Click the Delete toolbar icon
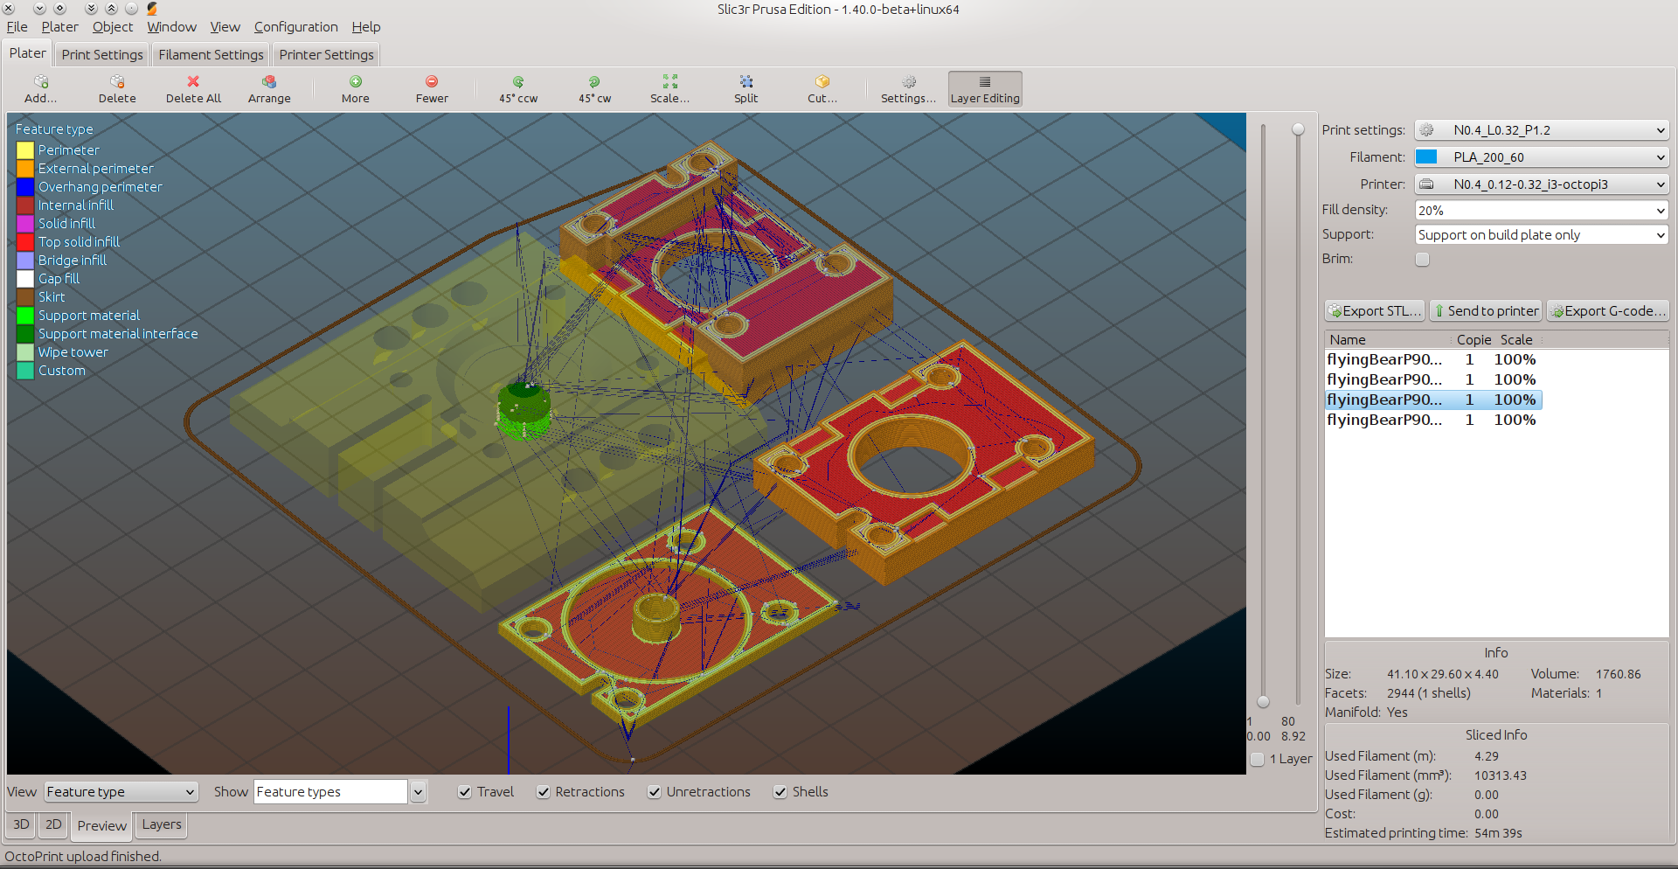The image size is (1678, 869). click(117, 81)
